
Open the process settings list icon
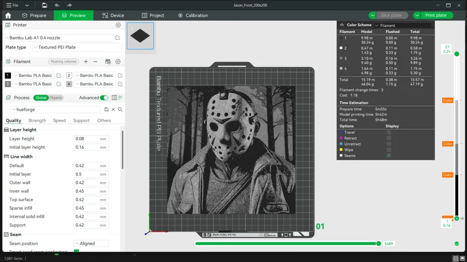tap(114, 97)
